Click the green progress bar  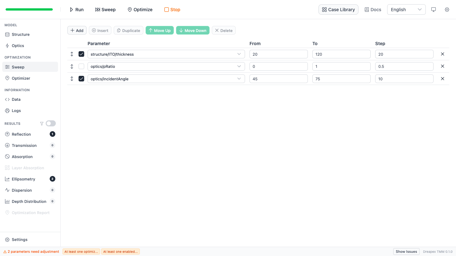point(29,10)
